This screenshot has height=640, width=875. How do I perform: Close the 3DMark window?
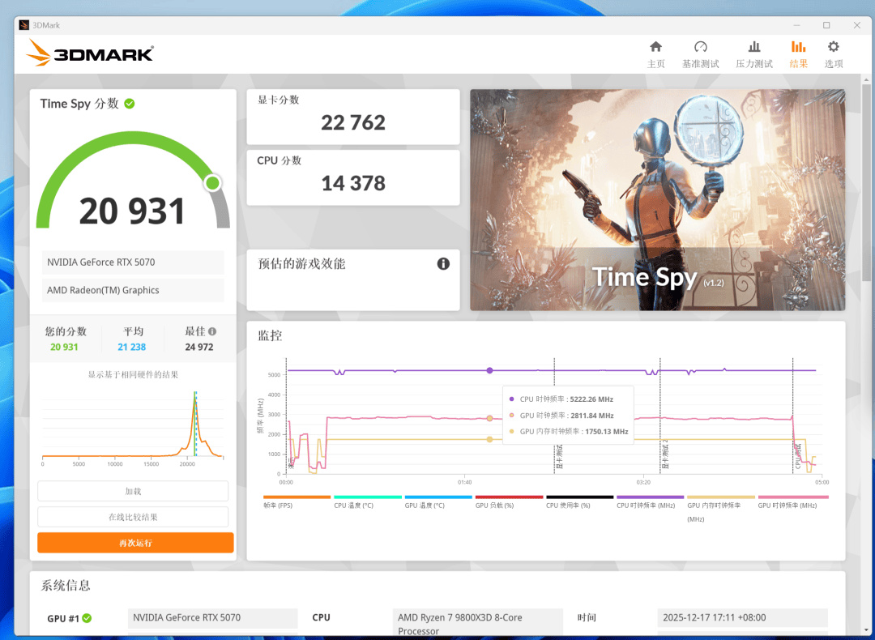coord(856,25)
